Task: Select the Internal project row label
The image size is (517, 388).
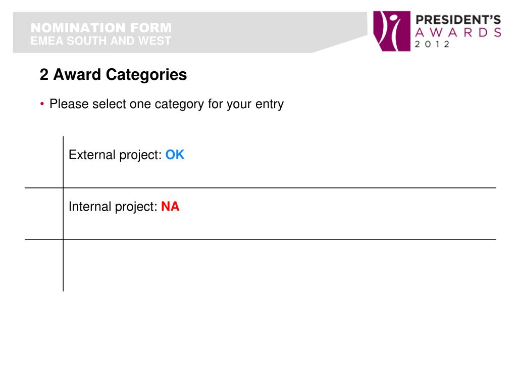Action: point(113,207)
